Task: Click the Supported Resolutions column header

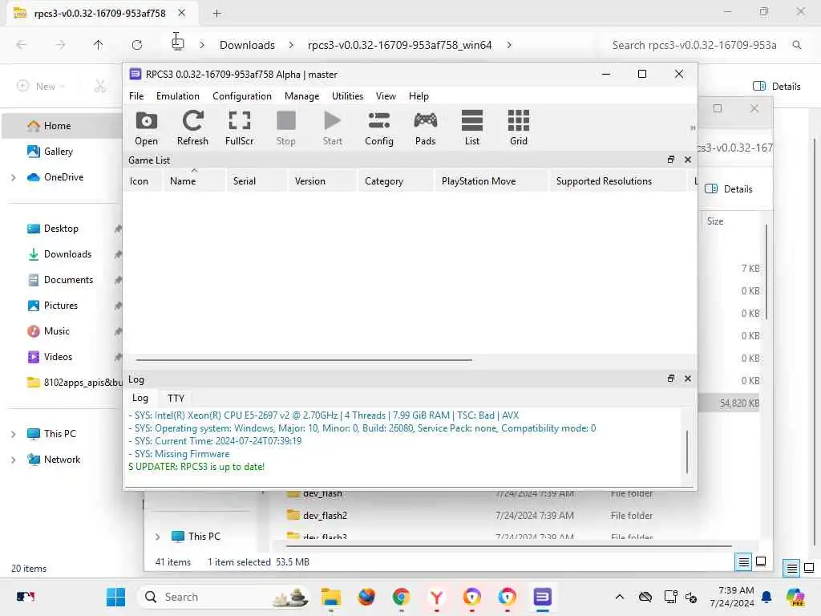Action: (618, 180)
